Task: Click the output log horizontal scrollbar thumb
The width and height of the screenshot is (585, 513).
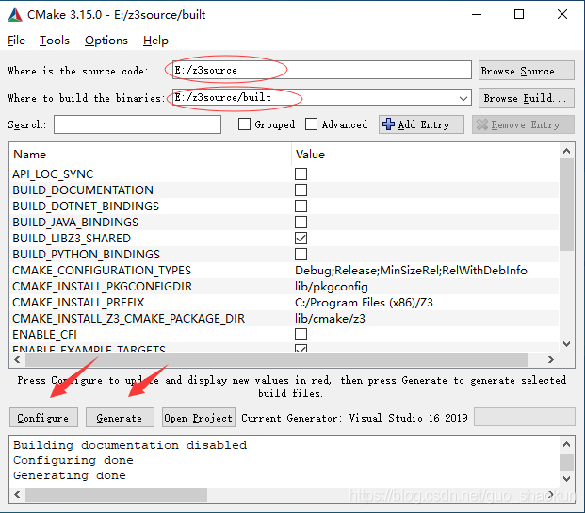Action: pyautogui.click(x=116, y=494)
